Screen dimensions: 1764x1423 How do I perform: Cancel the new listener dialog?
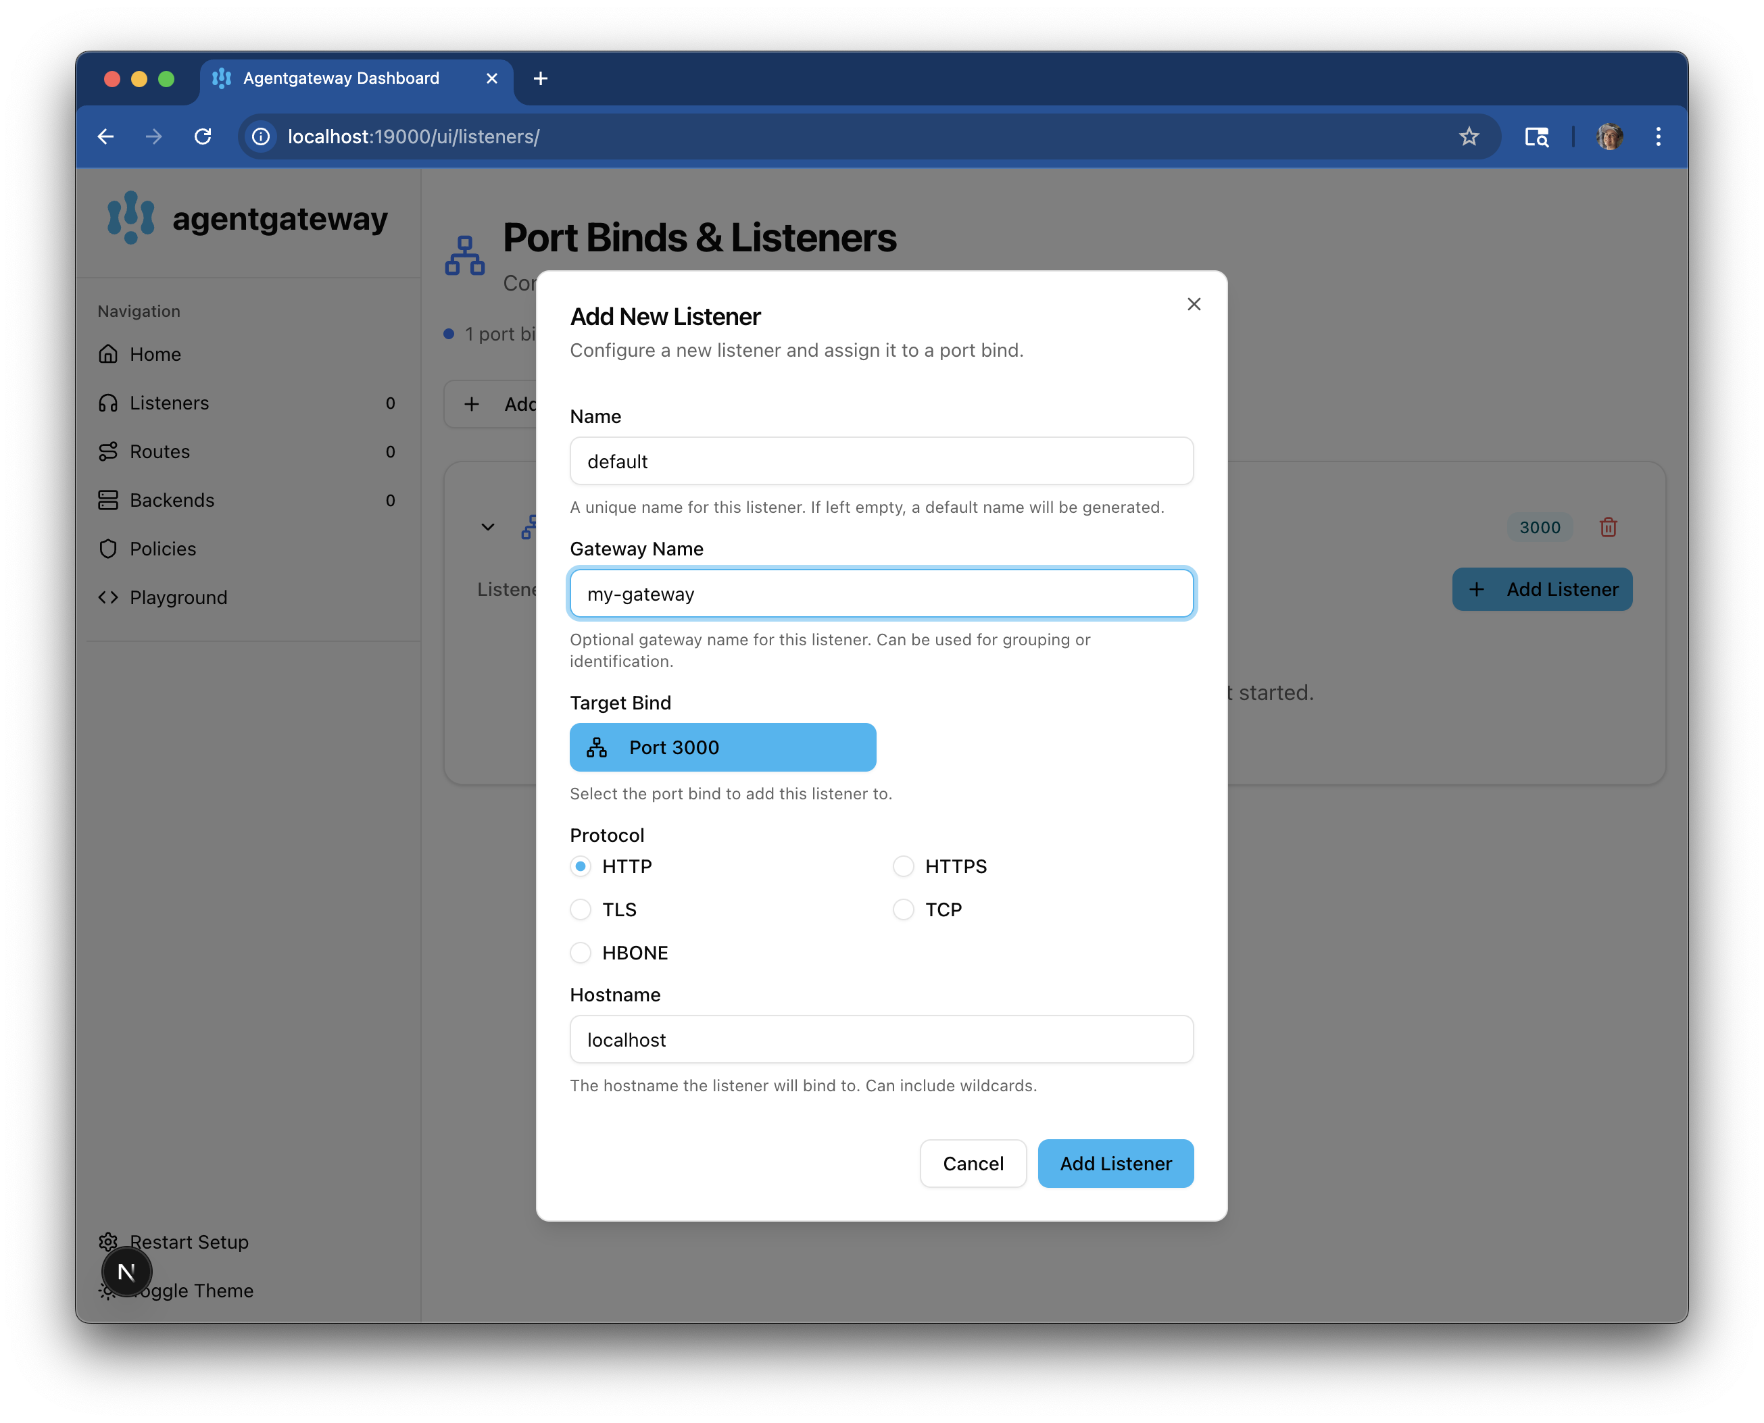[x=972, y=1163]
